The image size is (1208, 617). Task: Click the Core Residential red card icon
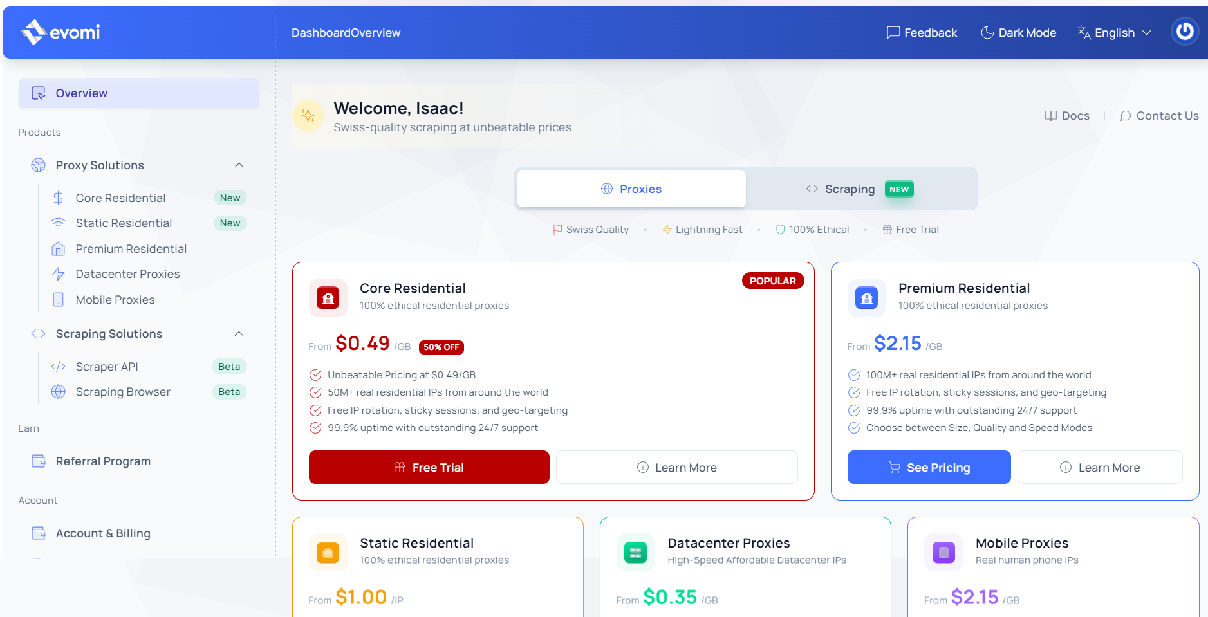(328, 298)
